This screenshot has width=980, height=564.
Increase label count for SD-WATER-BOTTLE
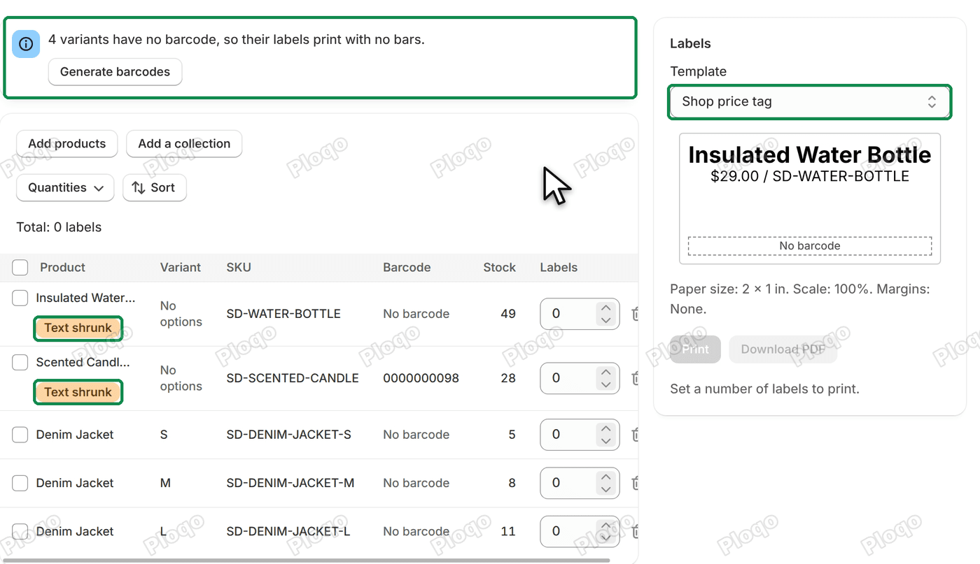click(606, 308)
